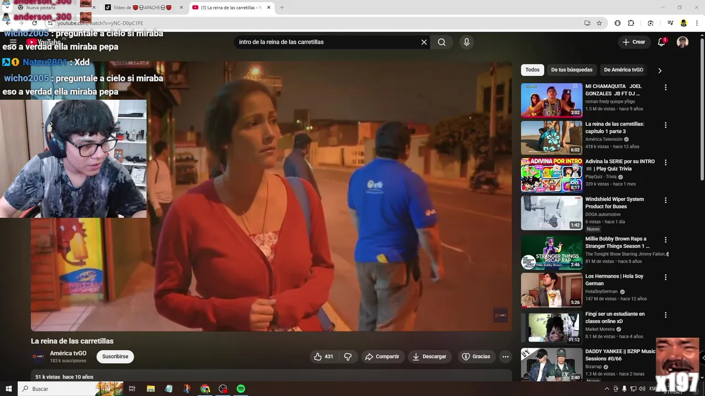Viewport: 705px width, 396px height.
Task: Click the Descargar button
Action: tap(430, 356)
